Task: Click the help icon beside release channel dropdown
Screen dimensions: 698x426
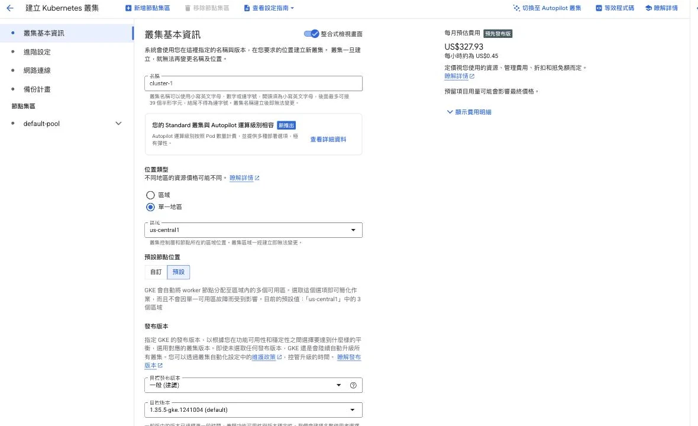Action: [x=353, y=386]
